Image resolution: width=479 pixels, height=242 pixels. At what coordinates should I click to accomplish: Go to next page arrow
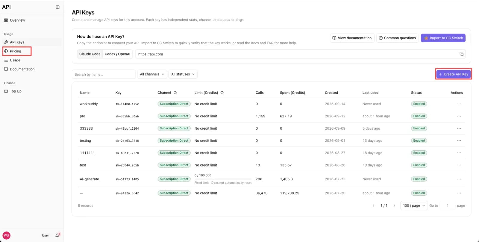tap(394, 206)
